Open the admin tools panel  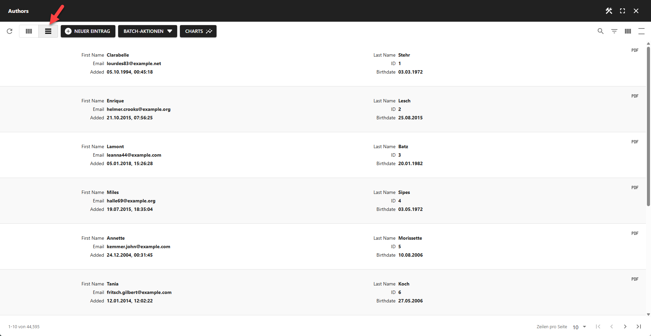(x=609, y=11)
